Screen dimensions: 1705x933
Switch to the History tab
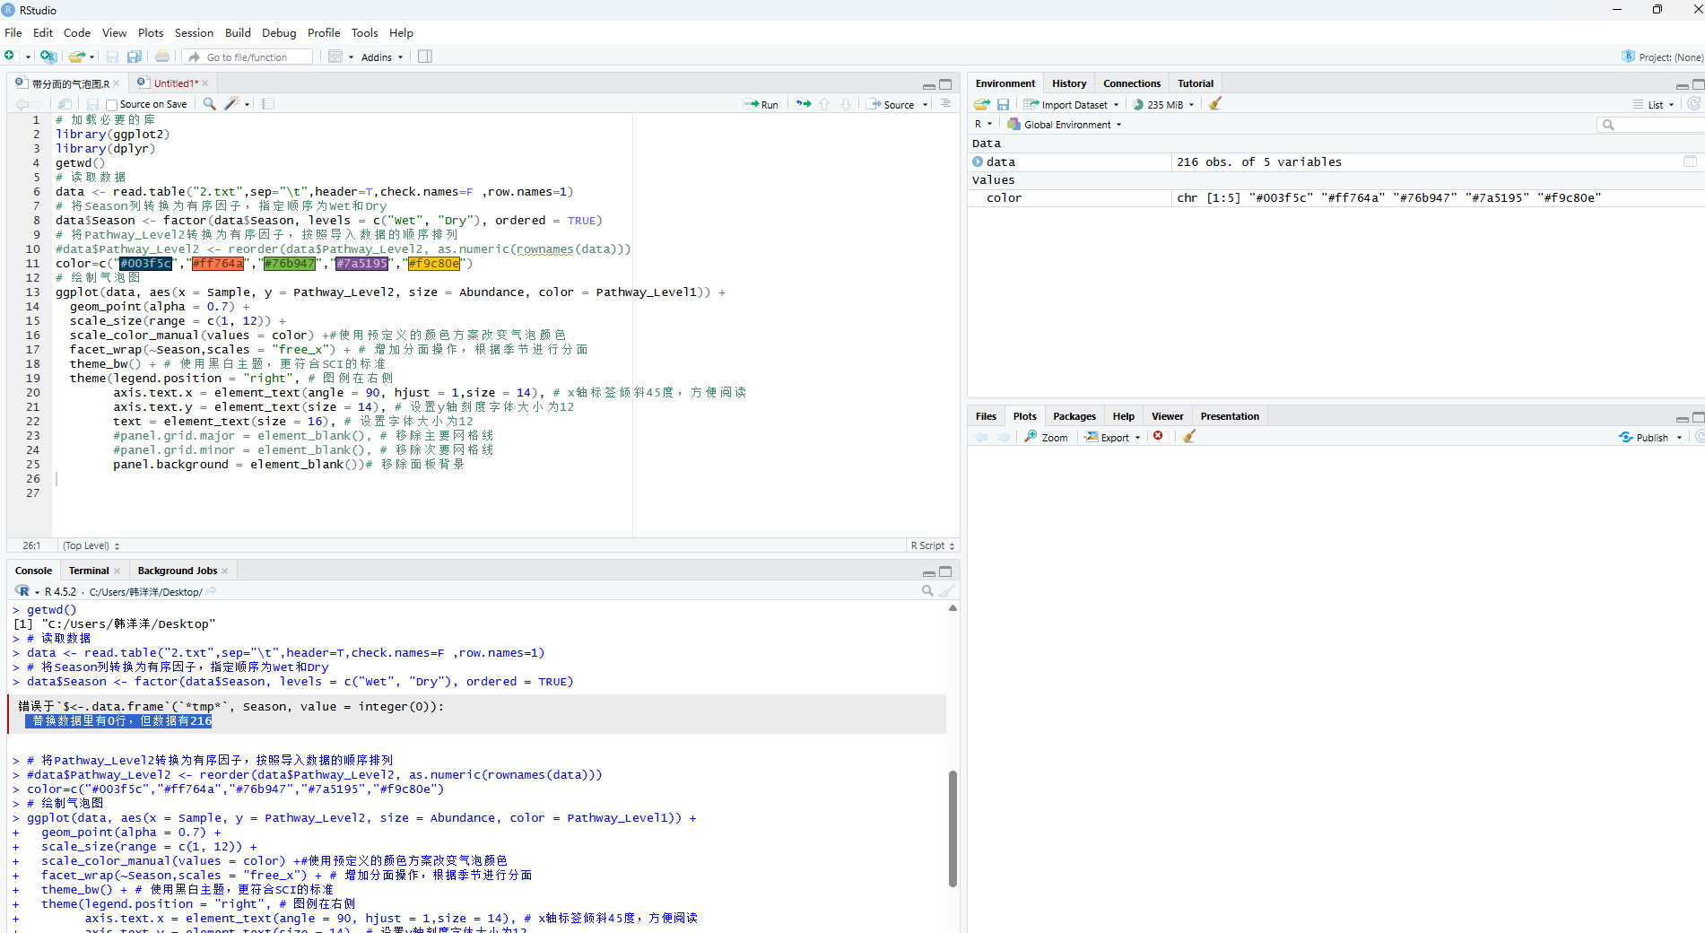(x=1069, y=83)
